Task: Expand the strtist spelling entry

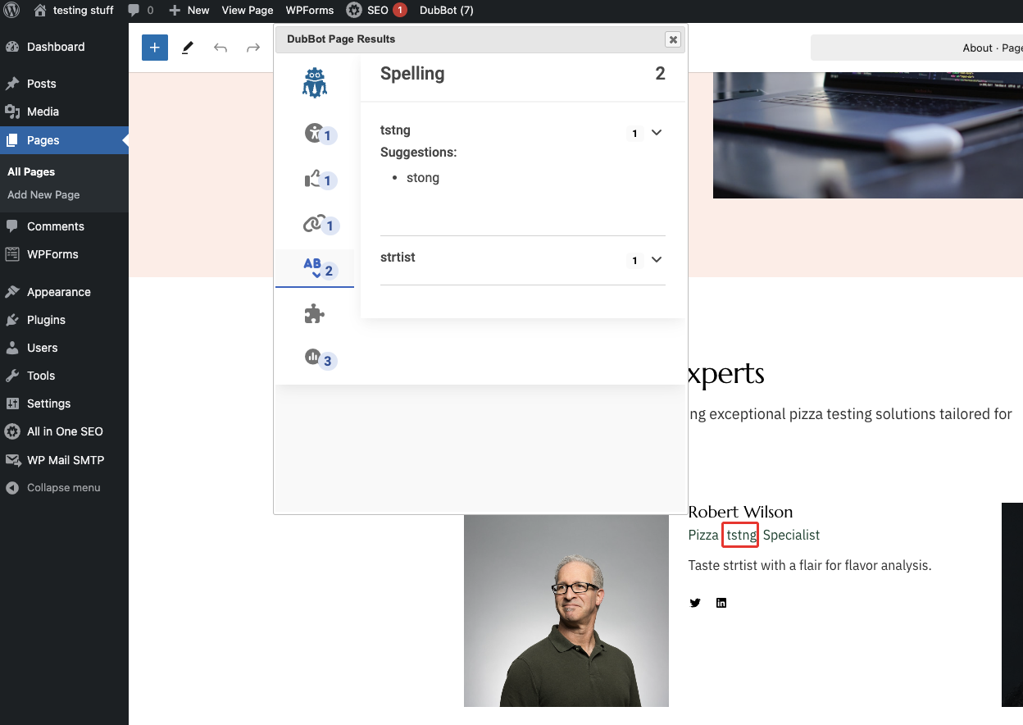Action: click(656, 260)
